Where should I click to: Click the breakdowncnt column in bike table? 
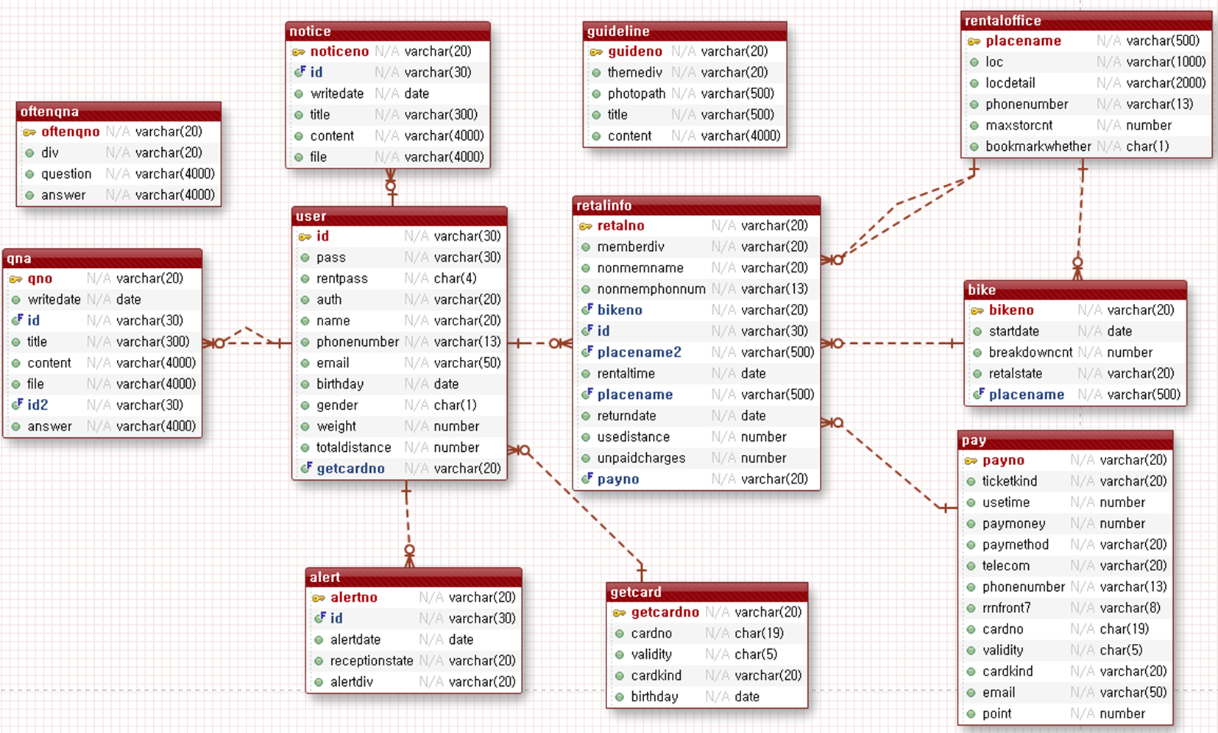point(1075,353)
